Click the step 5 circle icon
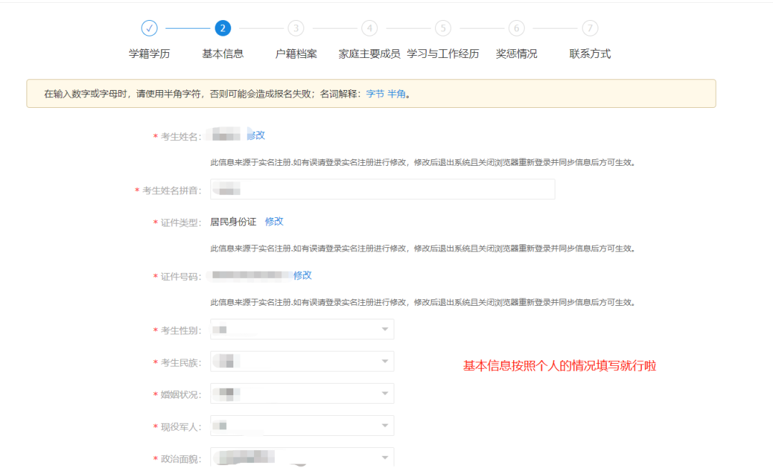The image size is (773, 468). 443,28
